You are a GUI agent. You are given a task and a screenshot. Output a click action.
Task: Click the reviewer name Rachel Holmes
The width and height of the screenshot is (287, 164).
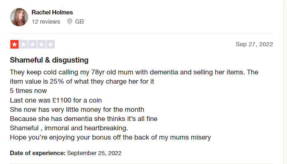(52, 13)
